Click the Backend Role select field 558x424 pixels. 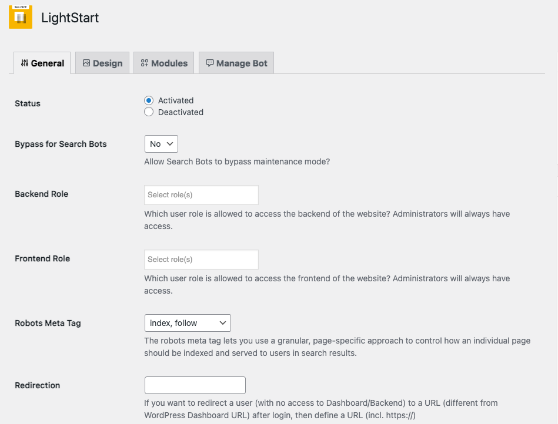pos(202,195)
